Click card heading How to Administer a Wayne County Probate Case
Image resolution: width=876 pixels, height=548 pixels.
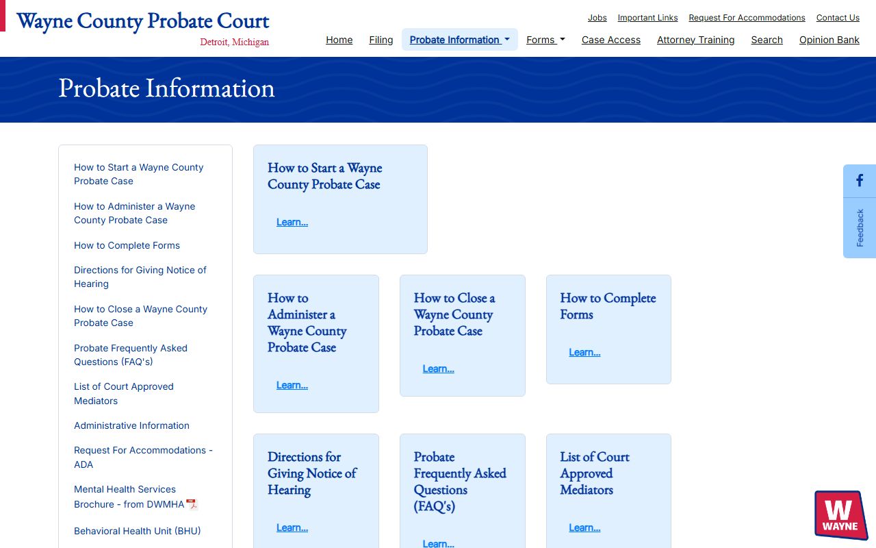pos(307,323)
